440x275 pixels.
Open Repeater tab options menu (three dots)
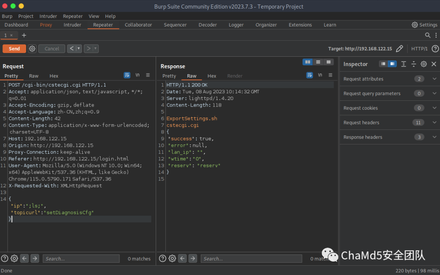click(x=436, y=35)
